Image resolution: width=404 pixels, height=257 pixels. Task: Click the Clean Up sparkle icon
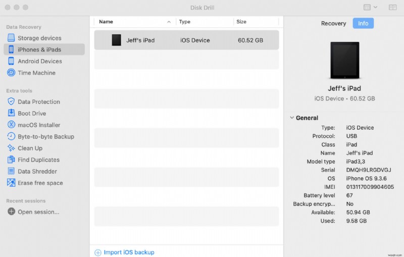coord(11,148)
